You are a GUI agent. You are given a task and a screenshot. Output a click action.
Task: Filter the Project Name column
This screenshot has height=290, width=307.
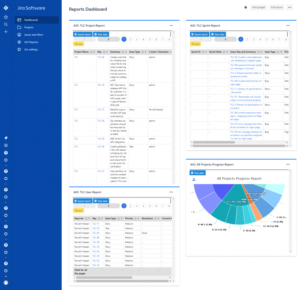click(94, 52)
